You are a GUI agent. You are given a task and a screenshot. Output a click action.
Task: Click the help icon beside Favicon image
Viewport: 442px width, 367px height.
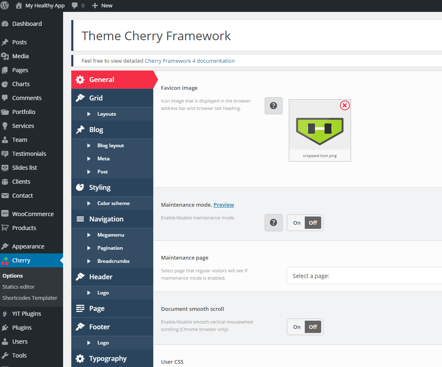[x=274, y=106]
